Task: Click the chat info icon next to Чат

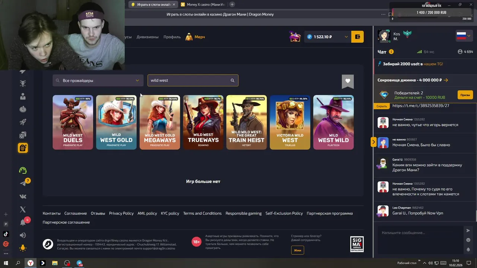Action: pyautogui.click(x=391, y=52)
